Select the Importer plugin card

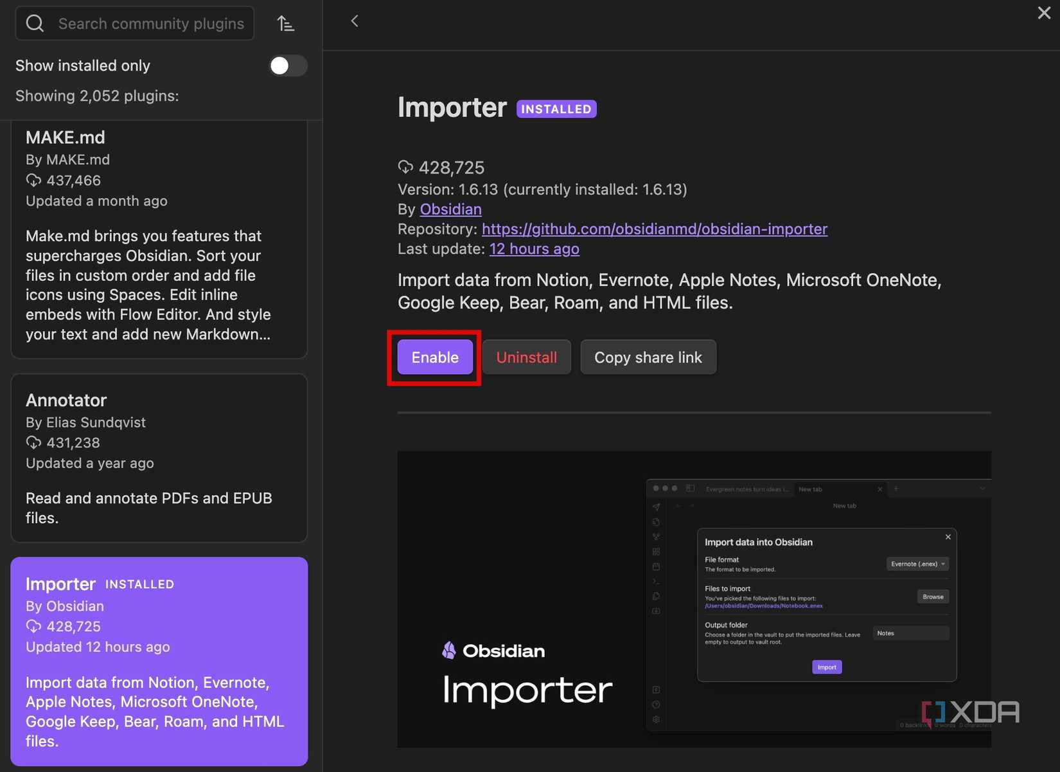pyautogui.click(x=159, y=661)
